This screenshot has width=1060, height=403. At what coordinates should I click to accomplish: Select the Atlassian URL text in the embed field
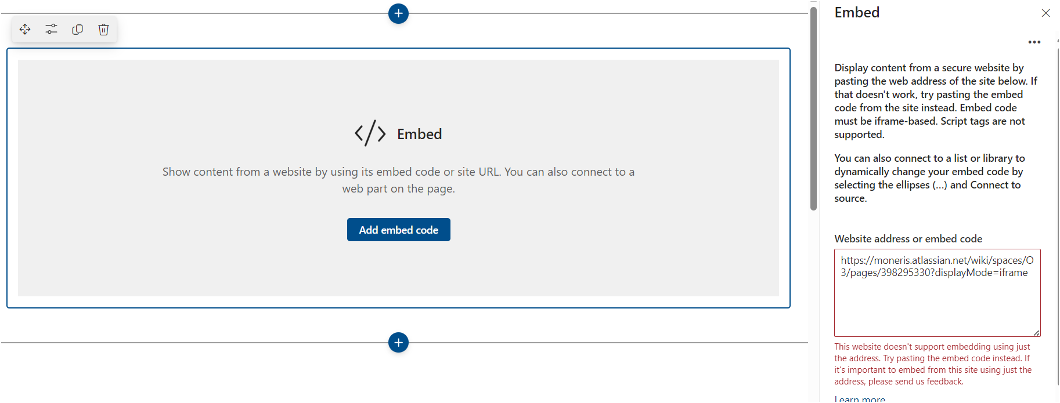(x=935, y=266)
